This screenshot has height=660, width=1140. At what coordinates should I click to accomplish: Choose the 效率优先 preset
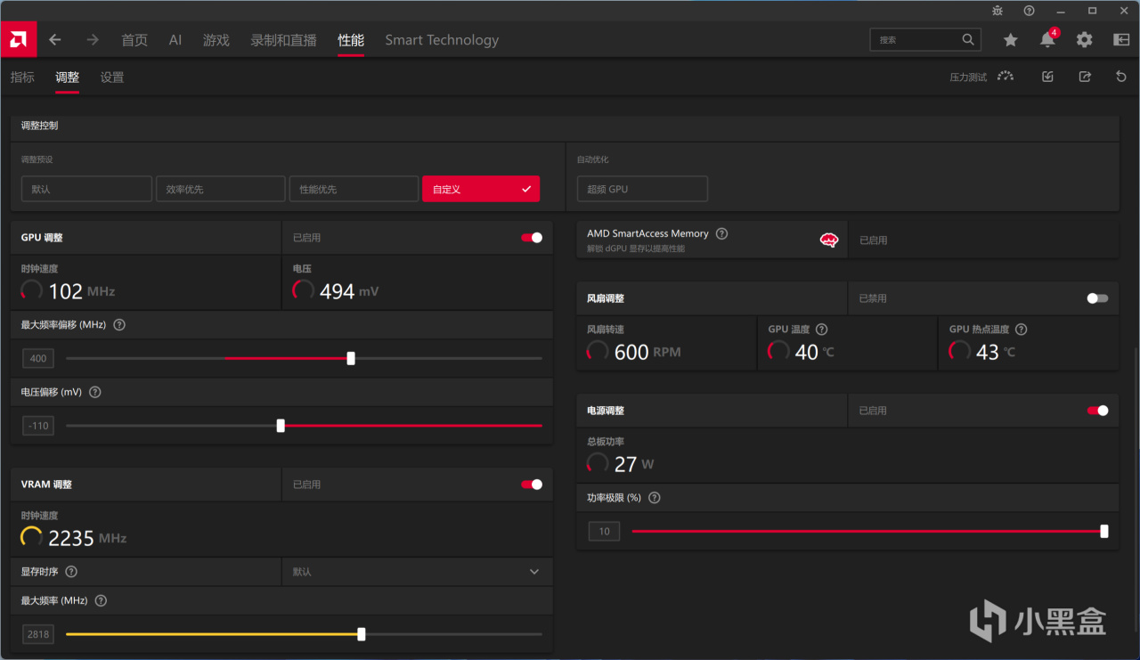pyautogui.click(x=220, y=189)
